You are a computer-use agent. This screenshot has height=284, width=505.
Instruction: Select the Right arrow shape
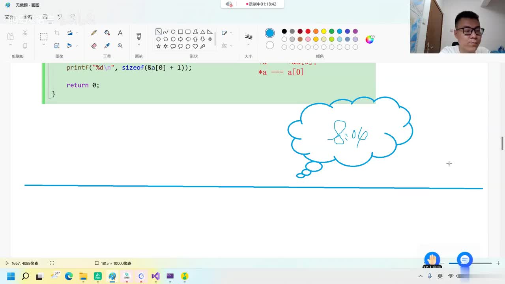point(180,39)
